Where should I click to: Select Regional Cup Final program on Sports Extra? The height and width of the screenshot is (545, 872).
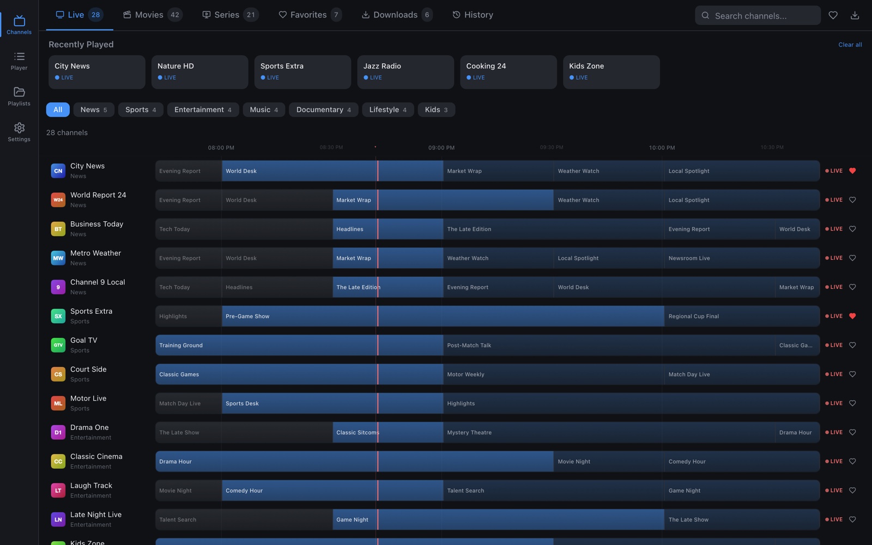742,316
